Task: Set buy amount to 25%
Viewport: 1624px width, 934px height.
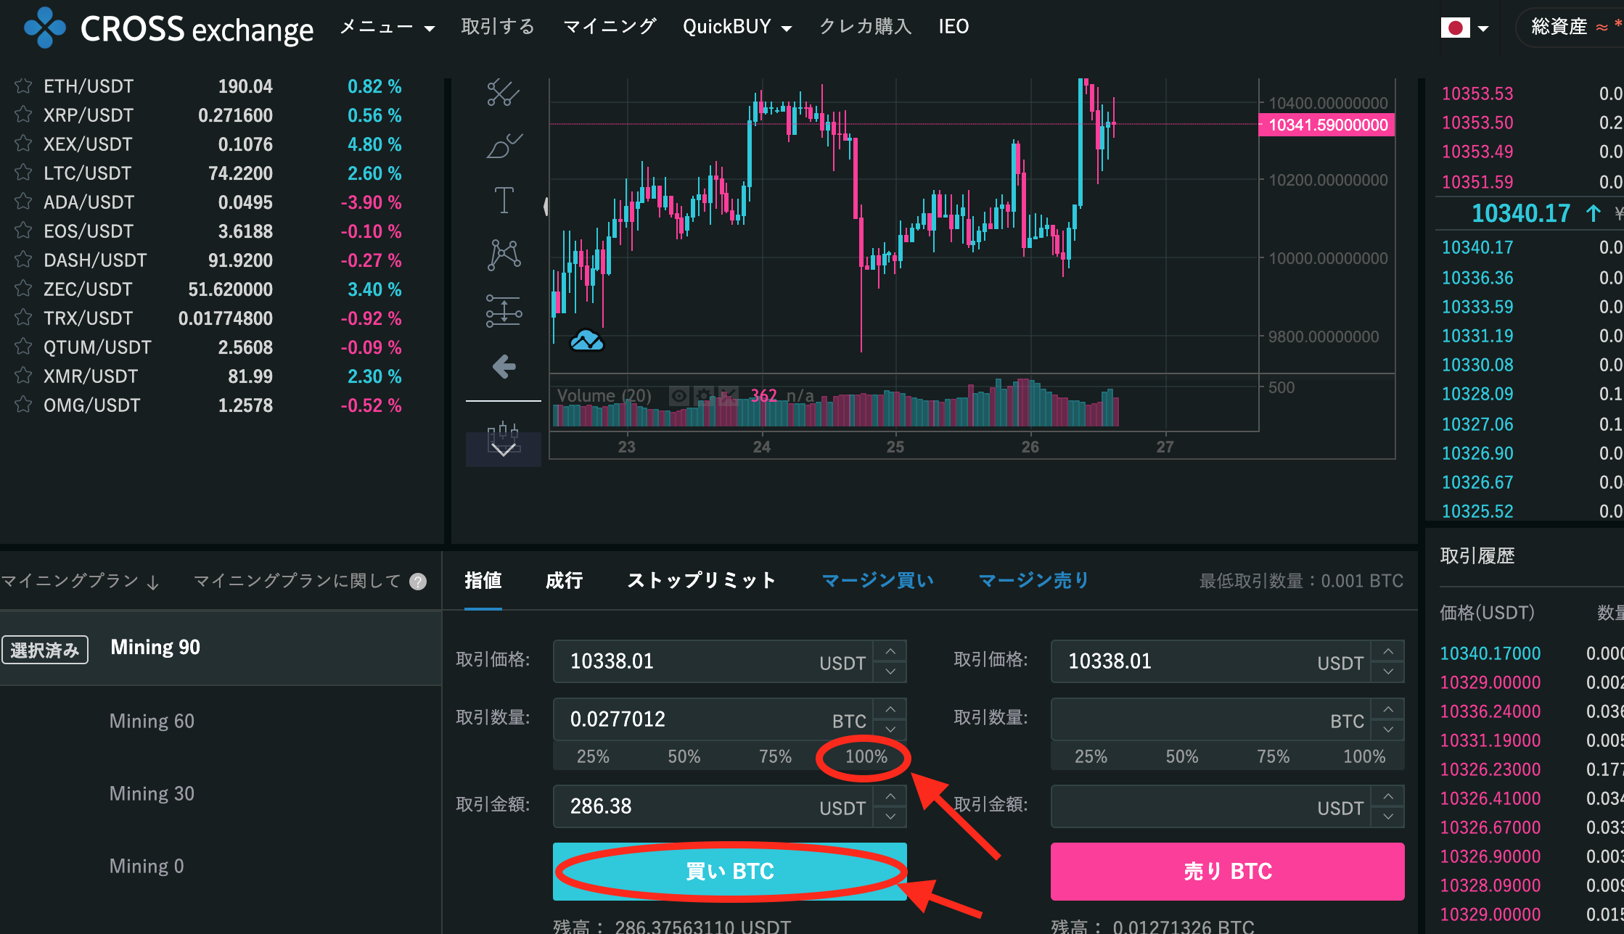Action: 593,757
